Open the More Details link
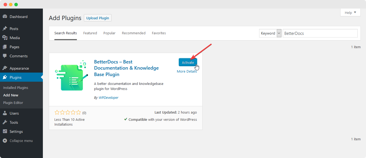The width and height of the screenshot is (366, 158). [187, 72]
